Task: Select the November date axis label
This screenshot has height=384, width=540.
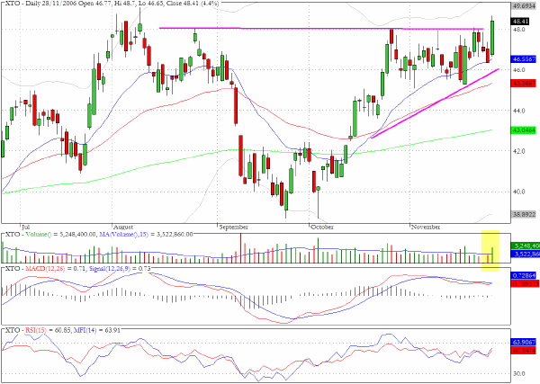Action: [426, 228]
